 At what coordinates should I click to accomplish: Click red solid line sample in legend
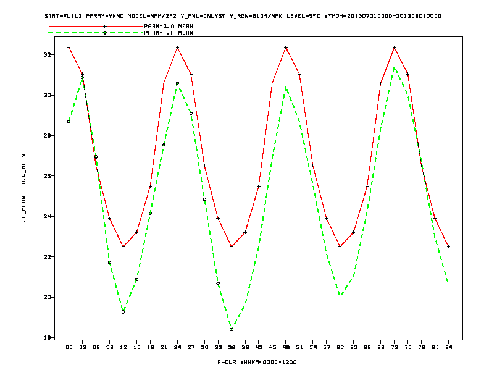[96, 26]
